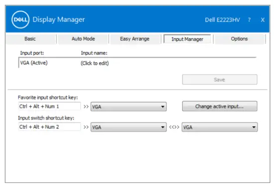Open first input switch VGA dropdown
The image size is (274, 187).
click(x=129, y=127)
